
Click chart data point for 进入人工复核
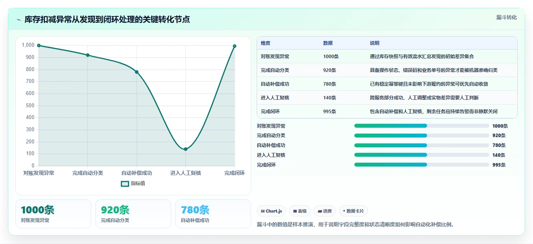click(185, 149)
